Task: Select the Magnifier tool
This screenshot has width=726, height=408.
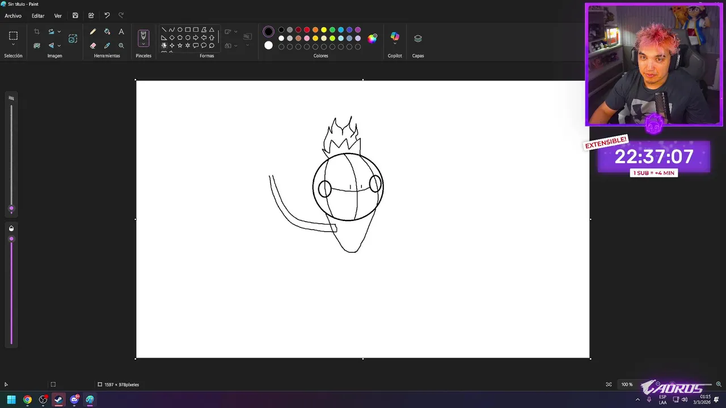Action: [x=121, y=45]
